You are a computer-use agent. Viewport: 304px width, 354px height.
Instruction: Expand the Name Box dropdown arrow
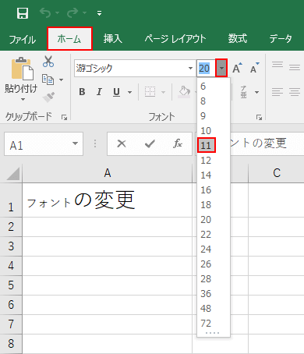[75, 143]
